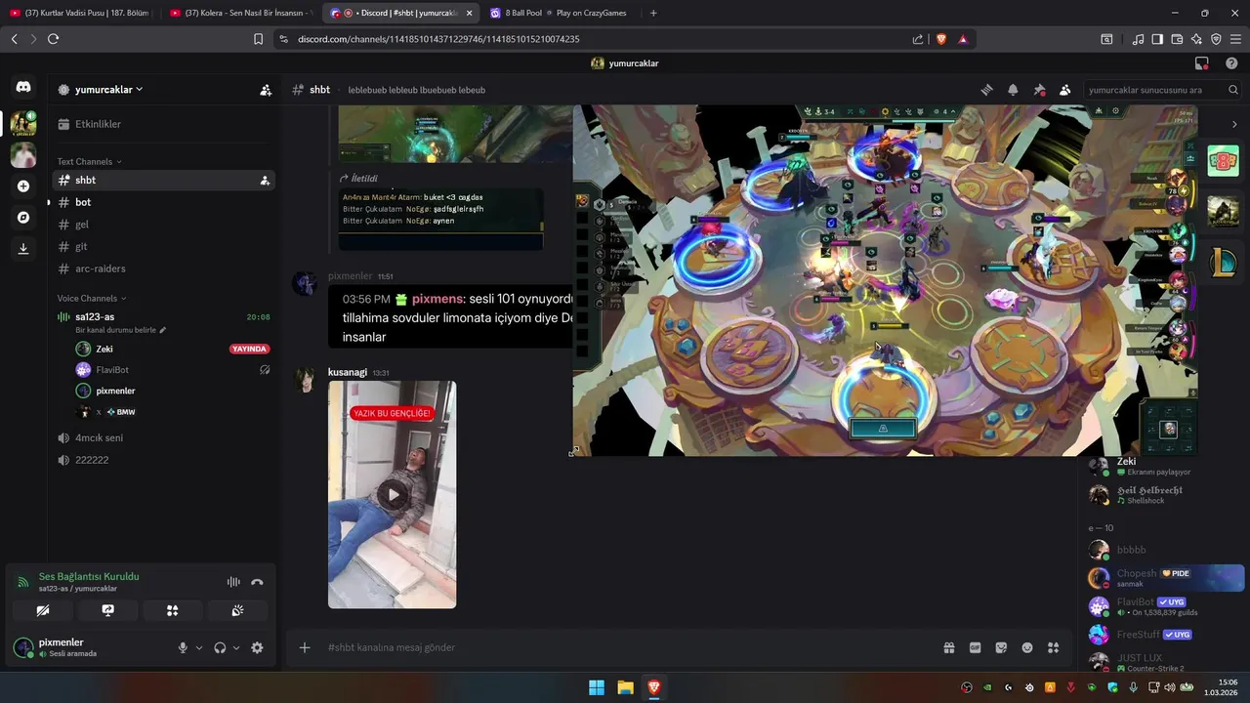Click the download apps icon in server bar

[23, 248]
